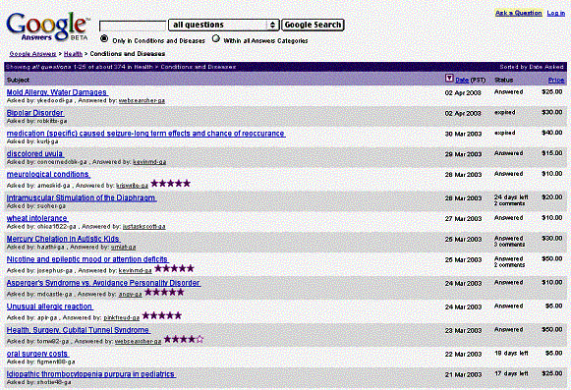Click answerer link on meurological conditions row
The height and width of the screenshot is (390, 571).
[132, 186]
